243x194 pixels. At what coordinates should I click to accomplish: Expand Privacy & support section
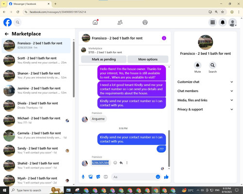[205, 109]
